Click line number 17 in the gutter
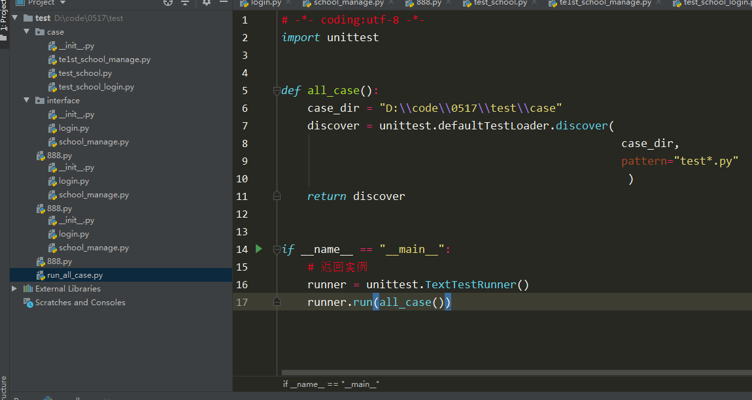752x400 pixels. pyautogui.click(x=242, y=302)
